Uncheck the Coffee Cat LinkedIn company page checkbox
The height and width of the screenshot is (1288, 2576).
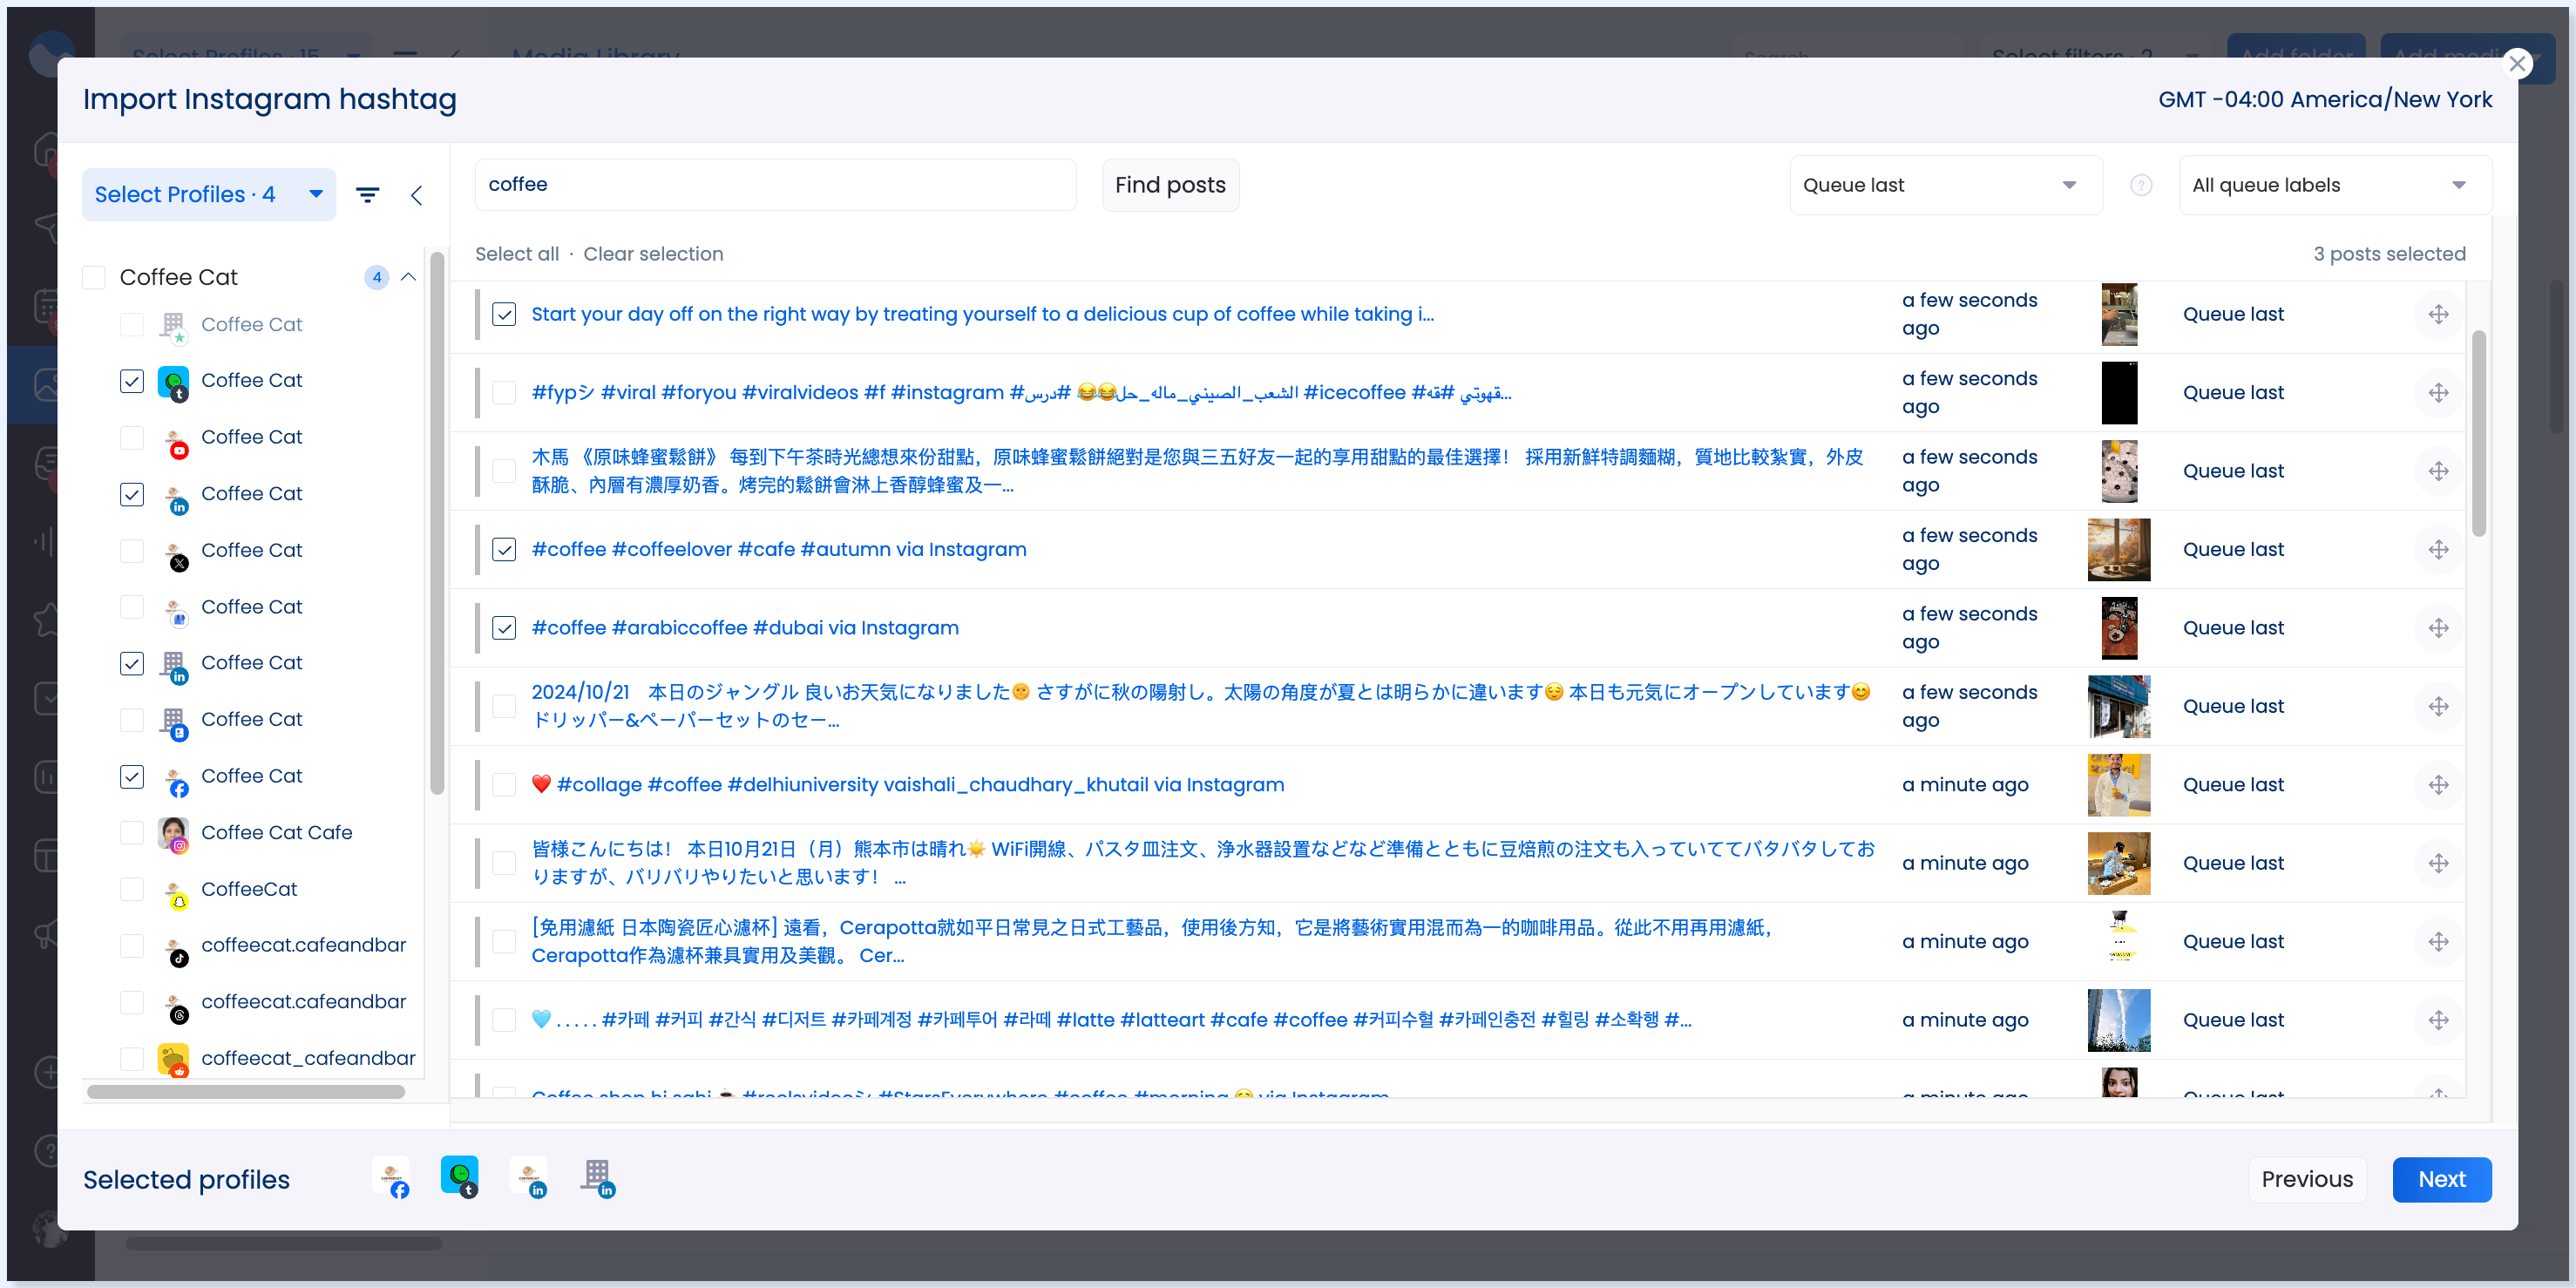point(132,664)
